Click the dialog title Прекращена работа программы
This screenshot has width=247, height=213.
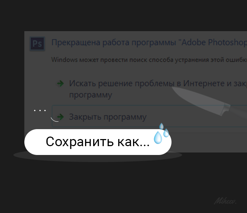coord(114,42)
